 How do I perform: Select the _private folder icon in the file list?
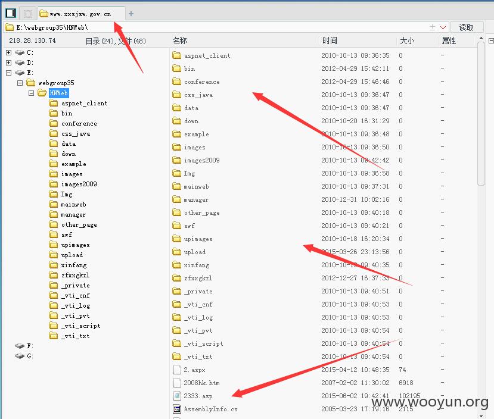click(x=177, y=291)
